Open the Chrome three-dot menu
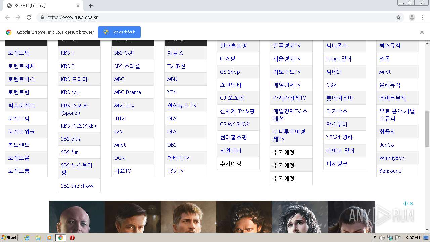The height and width of the screenshot is (242, 430). click(x=423, y=17)
